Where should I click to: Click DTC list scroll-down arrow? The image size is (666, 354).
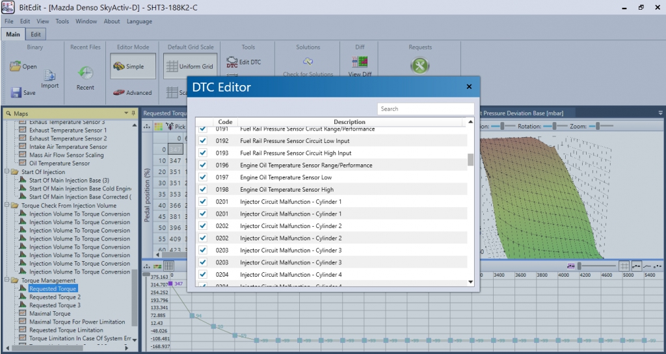pos(470,282)
